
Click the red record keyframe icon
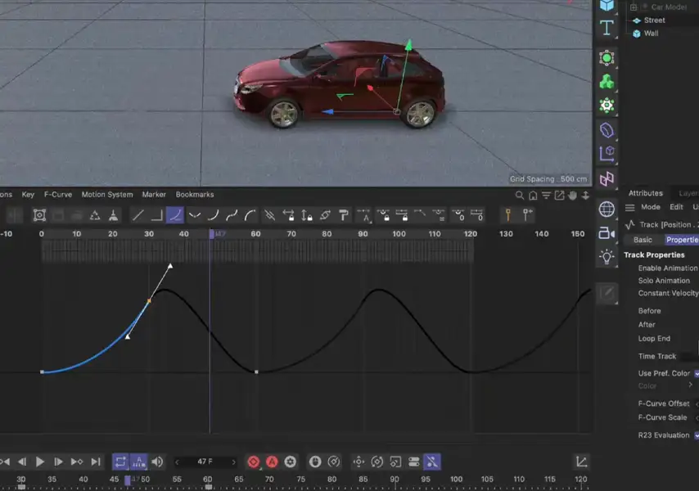[254, 462]
